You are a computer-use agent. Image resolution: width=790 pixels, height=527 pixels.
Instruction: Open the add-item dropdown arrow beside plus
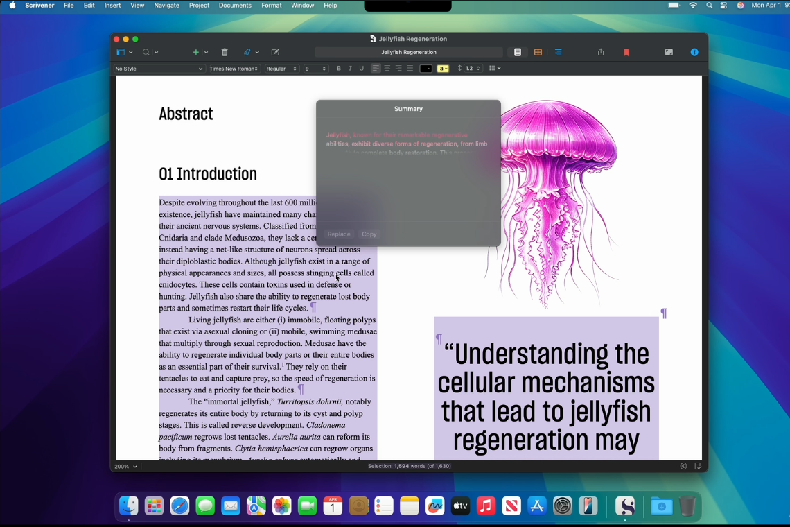(x=206, y=53)
